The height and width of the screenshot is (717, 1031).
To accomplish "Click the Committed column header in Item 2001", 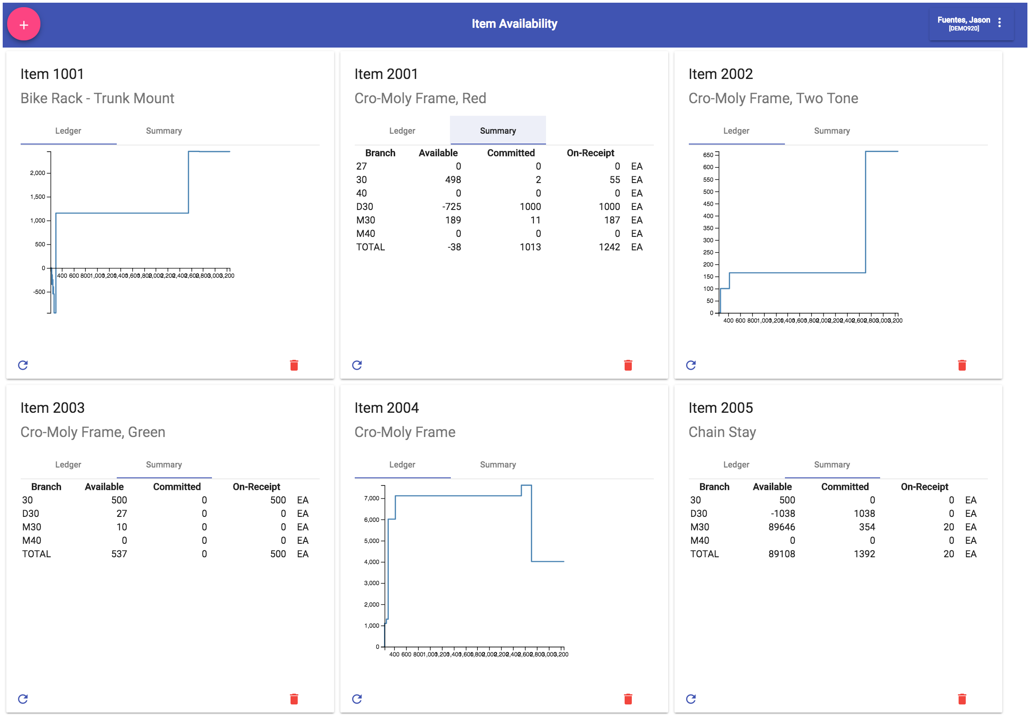I will pyautogui.click(x=511, y=153).
